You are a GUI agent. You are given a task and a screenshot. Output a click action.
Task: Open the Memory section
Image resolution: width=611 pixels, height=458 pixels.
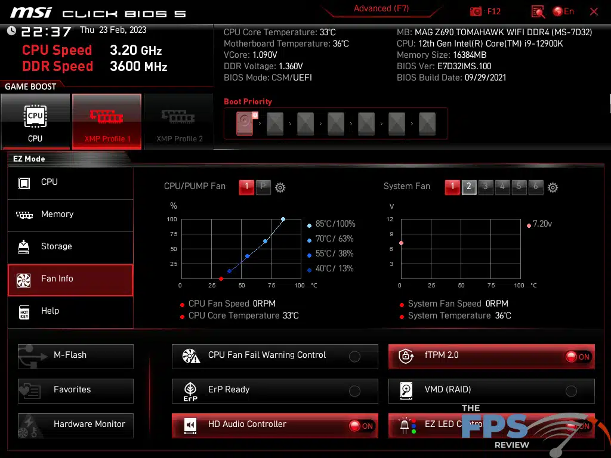pos(70,215)
